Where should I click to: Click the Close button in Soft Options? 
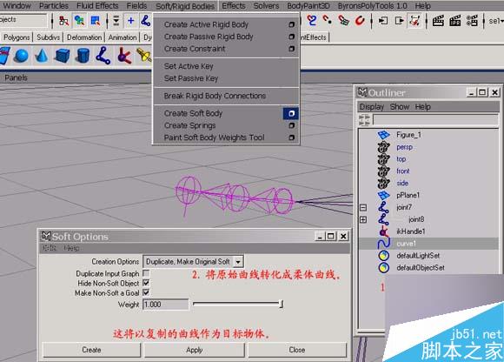click(x=297, y=350)
